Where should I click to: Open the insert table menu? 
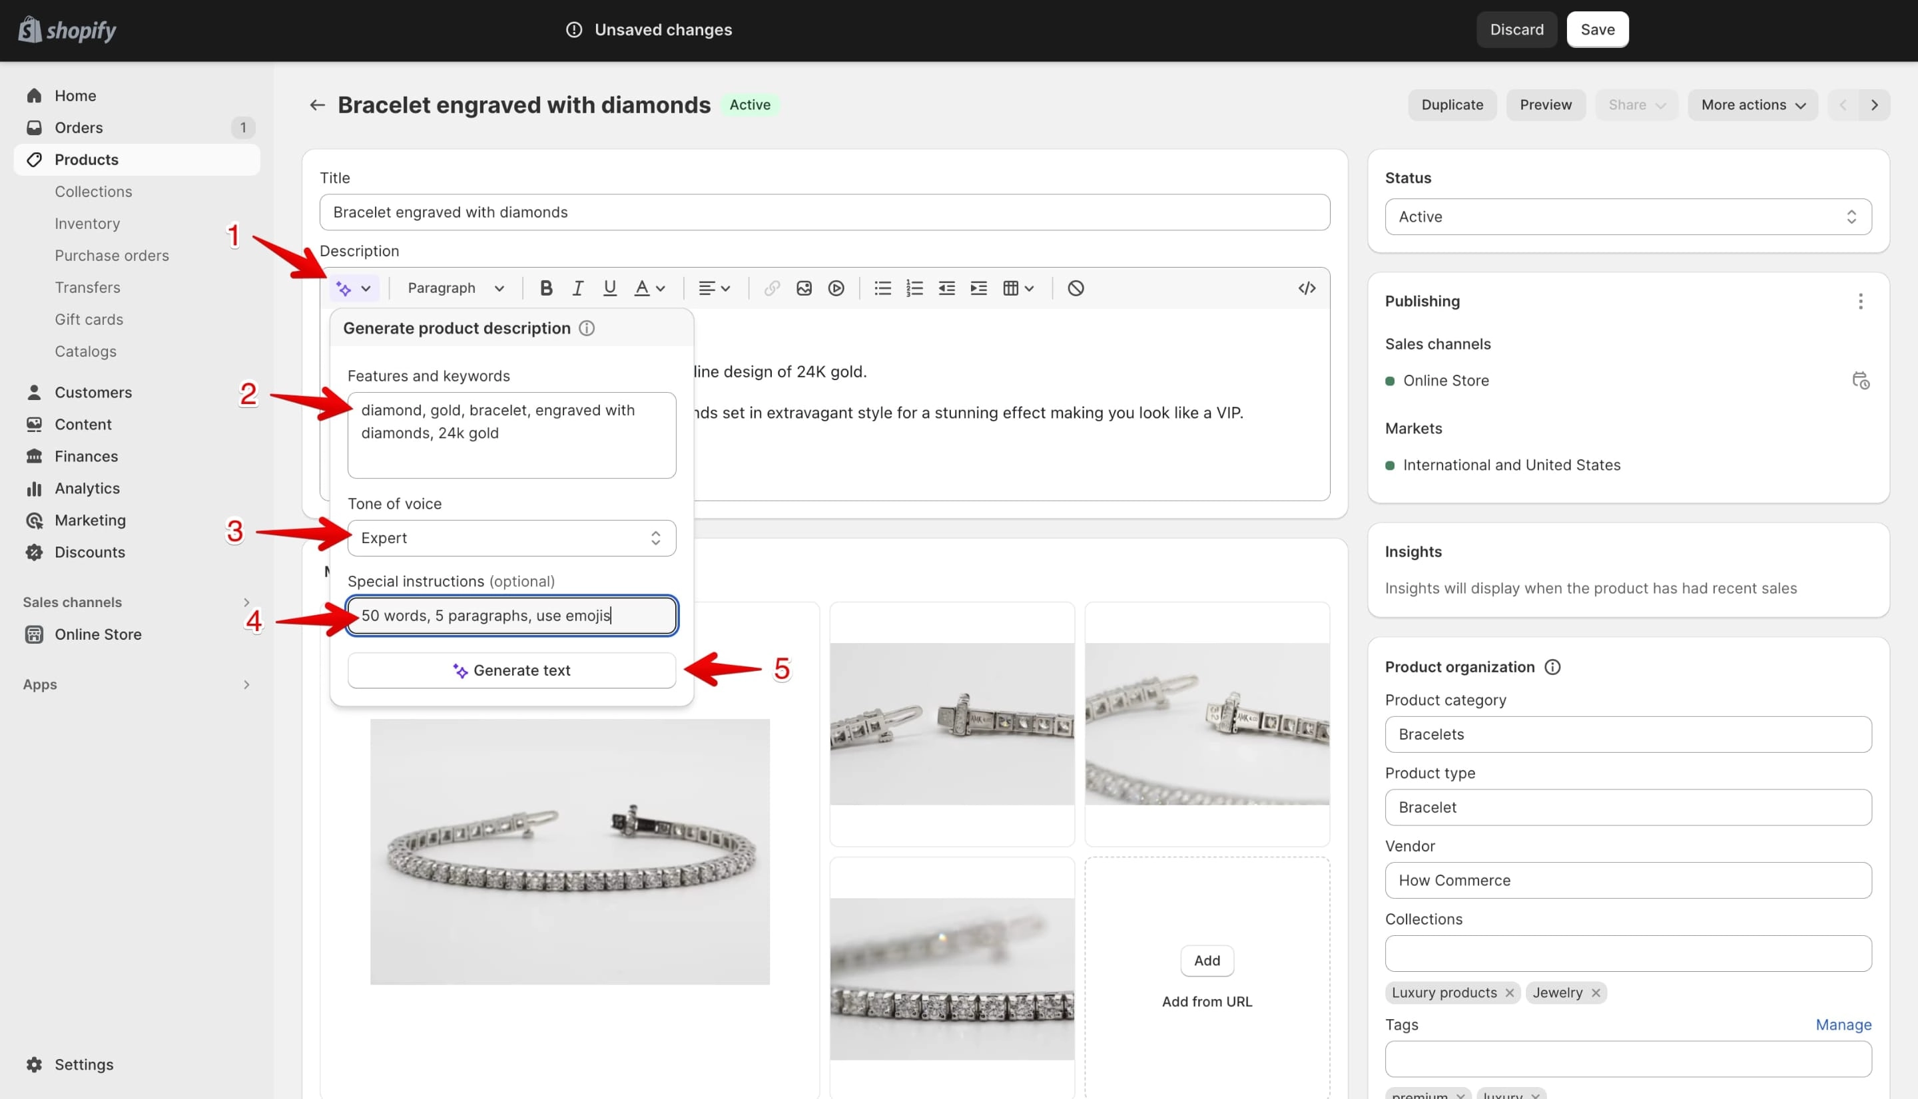tap(1018, 288)
